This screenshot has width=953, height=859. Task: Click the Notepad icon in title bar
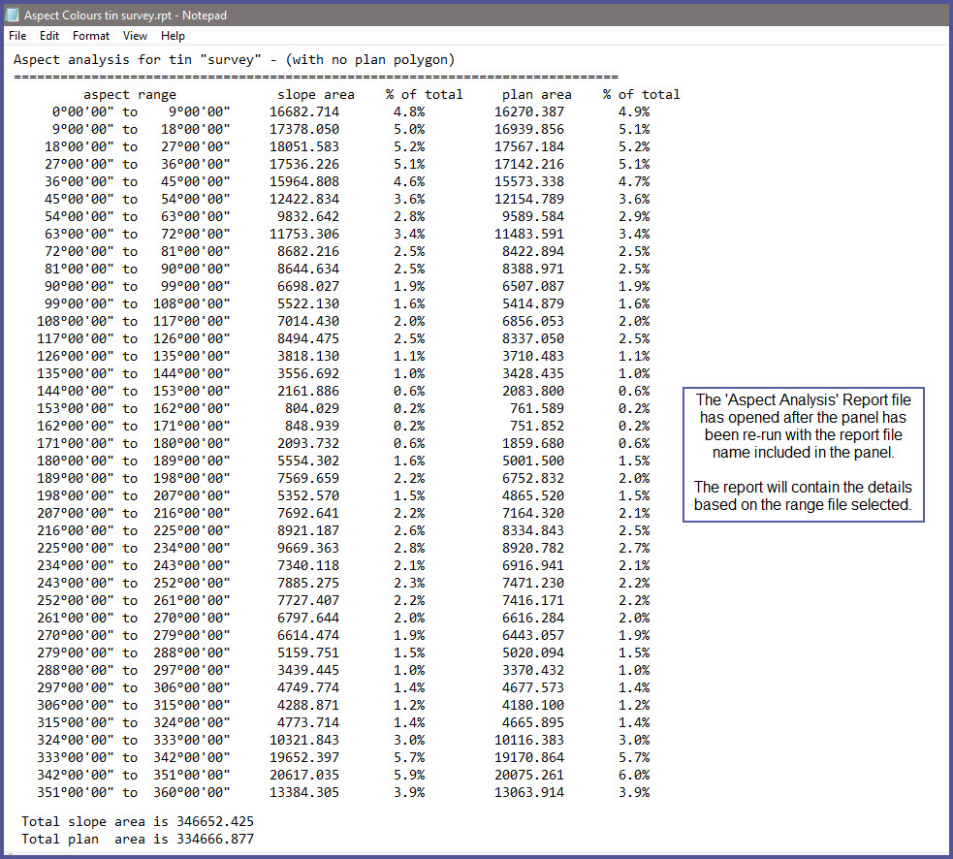[x=13, y=16]
